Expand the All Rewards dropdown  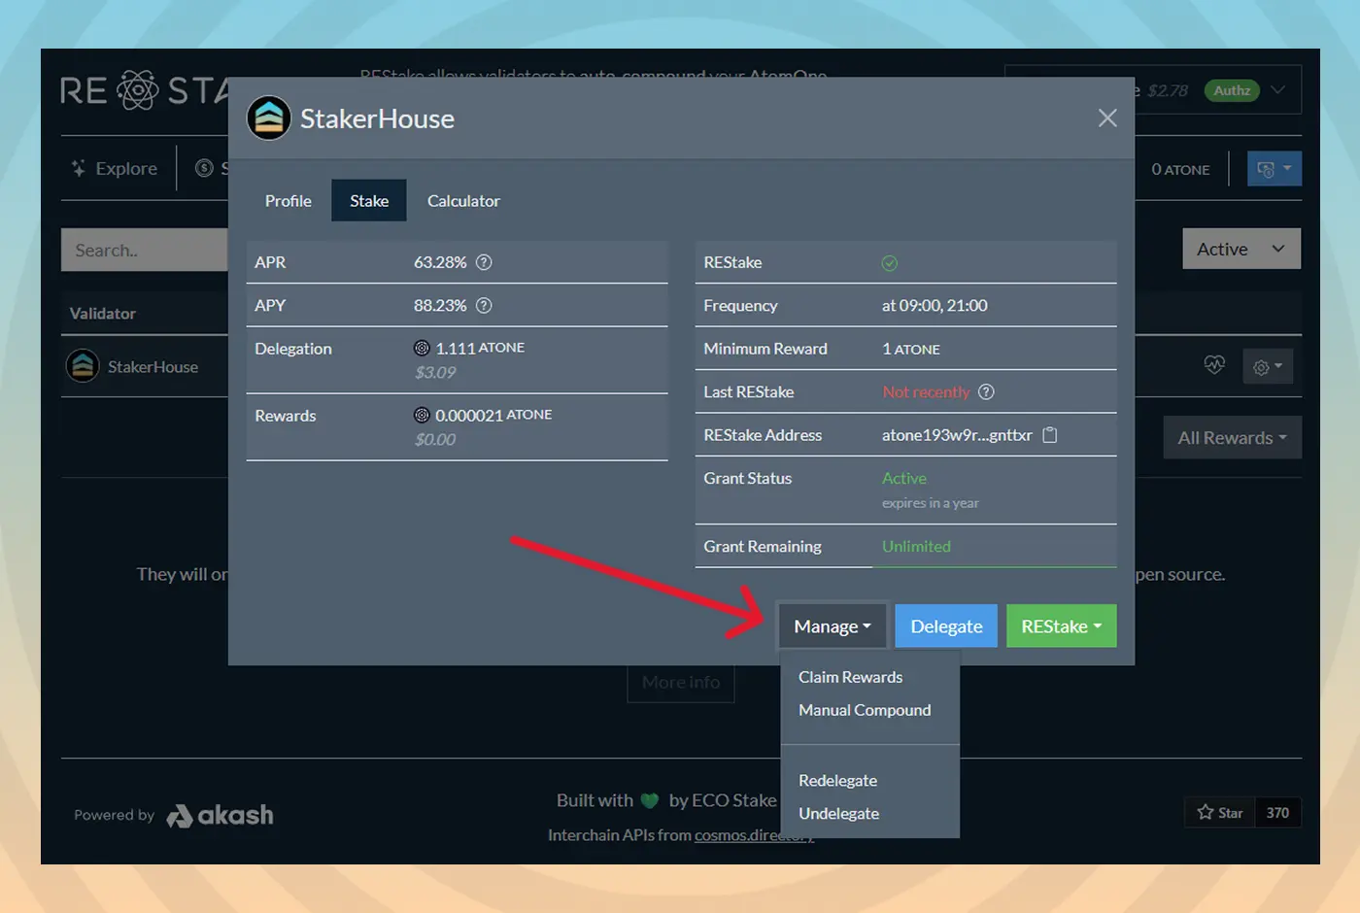point(1232,438)
